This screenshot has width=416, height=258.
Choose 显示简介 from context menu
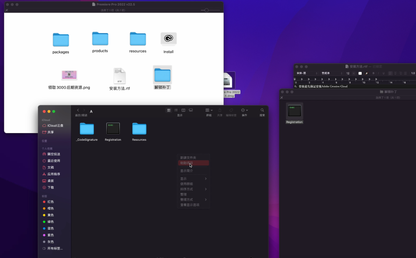193,171
